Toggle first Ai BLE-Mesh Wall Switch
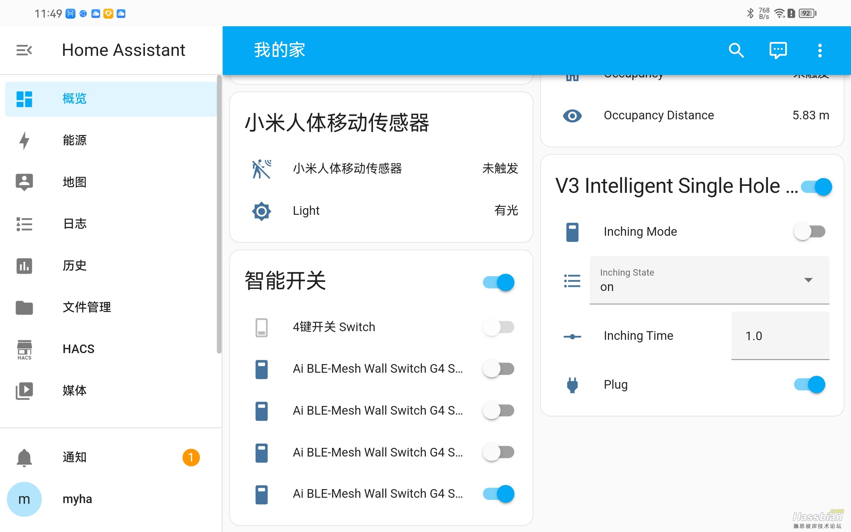This screenshot has width=851, height=532. pyautogui.click(x=499, y=369)
